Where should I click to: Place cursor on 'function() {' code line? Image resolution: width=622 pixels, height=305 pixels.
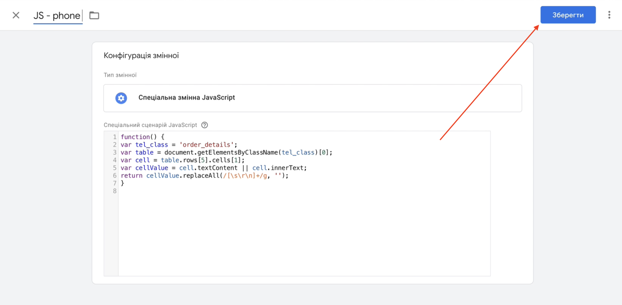point(142,137)
